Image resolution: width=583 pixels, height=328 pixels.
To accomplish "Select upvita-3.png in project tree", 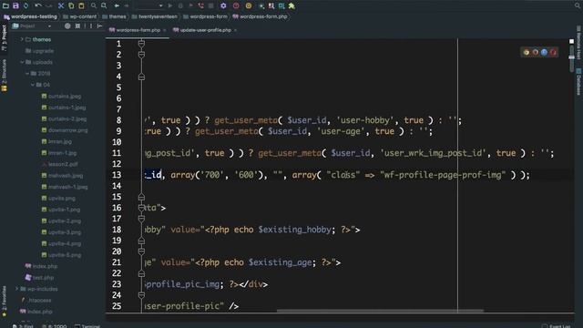I will click(x=61, y=232).
